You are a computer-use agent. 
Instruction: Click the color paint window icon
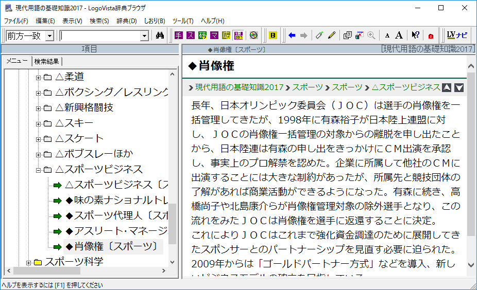(x=359, y=35)
